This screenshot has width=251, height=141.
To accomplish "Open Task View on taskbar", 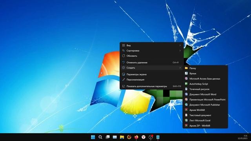I will click(x=107, y=137).
